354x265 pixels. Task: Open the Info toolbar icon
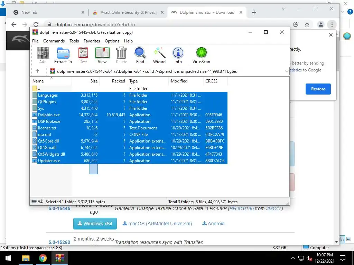click(178, 55)
